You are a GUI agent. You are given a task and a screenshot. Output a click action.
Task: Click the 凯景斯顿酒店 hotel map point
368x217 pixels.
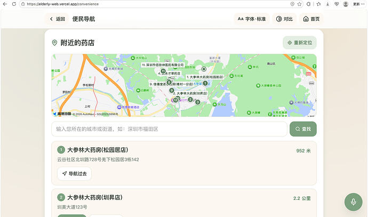coord(128,107)
